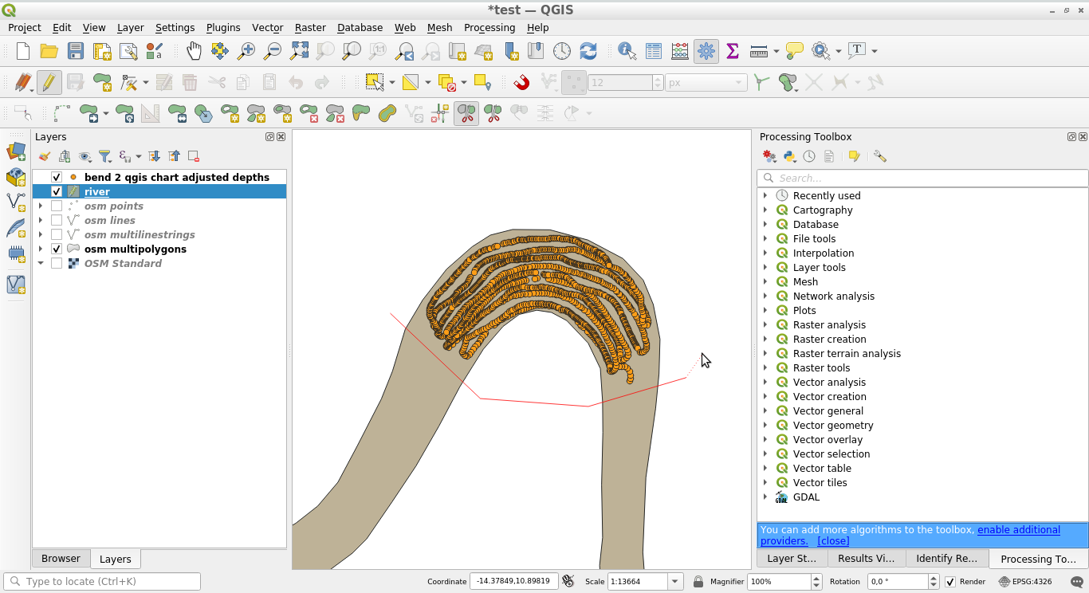This screenshot has width=1089, height=593.
Task: Expand the Vector geometry group
Action: coord(765,425)
